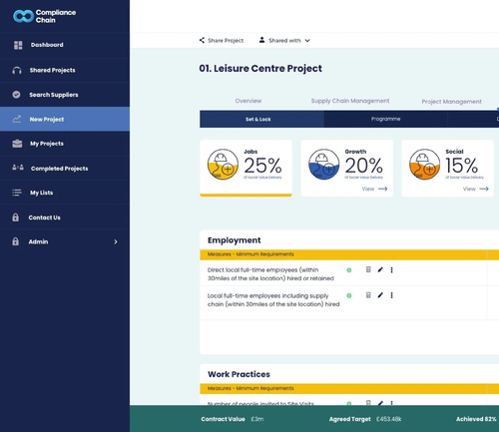Click the Employment section heading

[235, 240]
